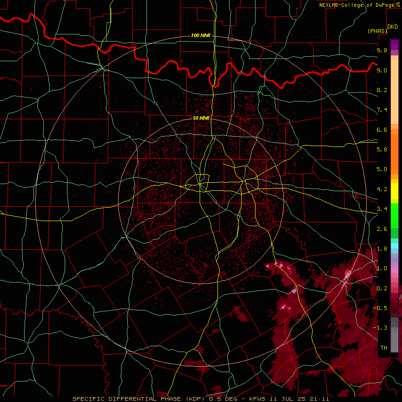Click the 9.8 scale value
402x402 pixels.
382,50
